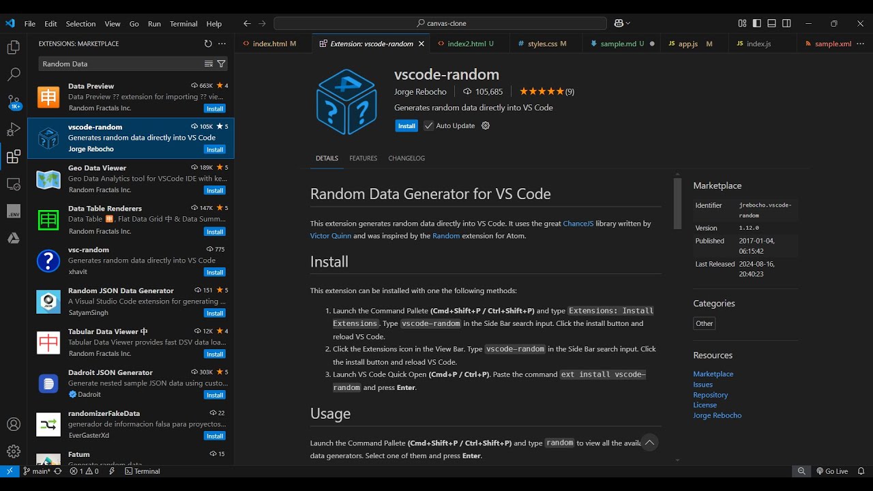Go back with the navigation arrow
The image size is (873, 491).
pyautogui.click(x=247, y=23)
